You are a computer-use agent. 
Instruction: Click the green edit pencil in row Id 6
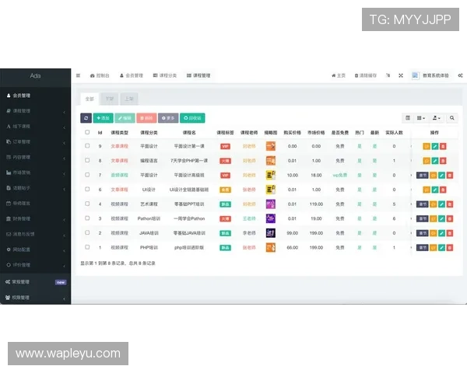[x=435, y=190]
